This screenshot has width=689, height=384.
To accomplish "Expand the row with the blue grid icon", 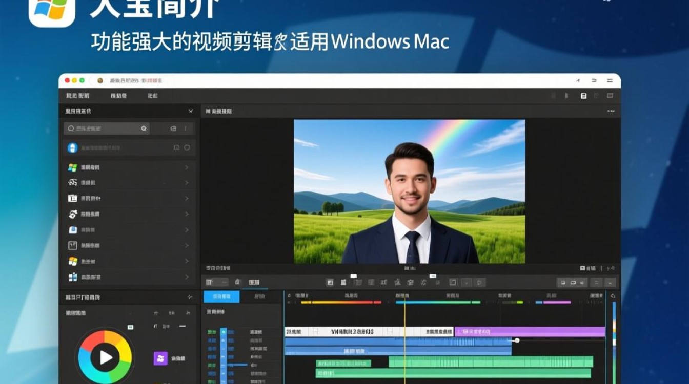I will [187, 277].
